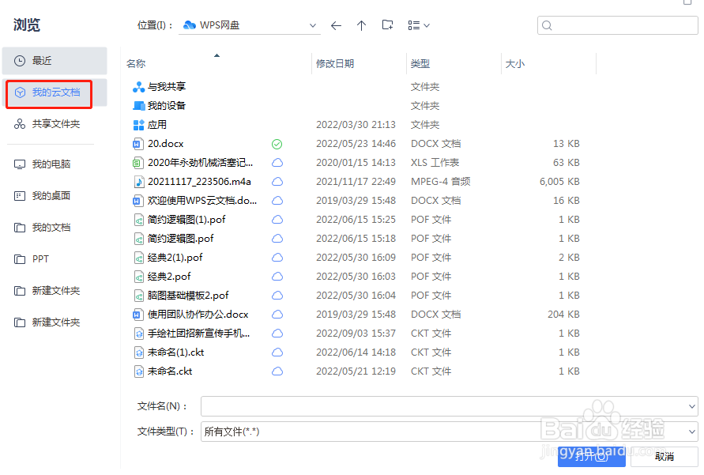704x475 pixels.
Task: Click the clock icon beside 最近
Action: (20, 61)
